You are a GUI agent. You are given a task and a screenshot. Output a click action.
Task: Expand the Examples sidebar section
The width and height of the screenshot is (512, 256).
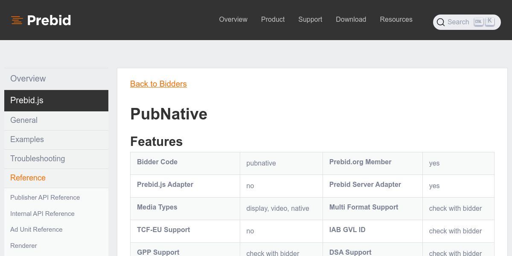[x=27, y=140]
